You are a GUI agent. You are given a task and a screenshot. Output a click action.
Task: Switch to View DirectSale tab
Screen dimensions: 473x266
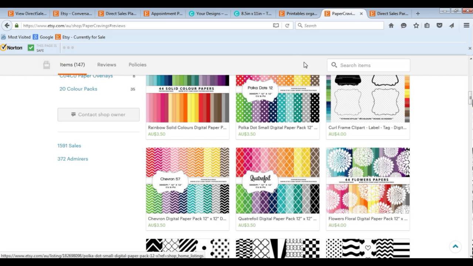pyautogui.click(x=27, y=14)
